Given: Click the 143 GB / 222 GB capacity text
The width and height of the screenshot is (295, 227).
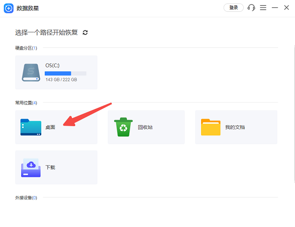Looking at the screenshot, I should click(61, 80).
